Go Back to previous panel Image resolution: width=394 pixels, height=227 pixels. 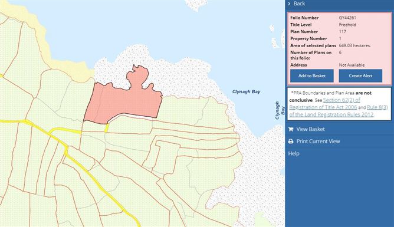click(299, 4)
